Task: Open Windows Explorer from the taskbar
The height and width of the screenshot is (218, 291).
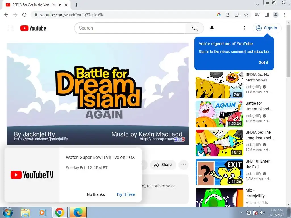Action: [x=25, y=213]
